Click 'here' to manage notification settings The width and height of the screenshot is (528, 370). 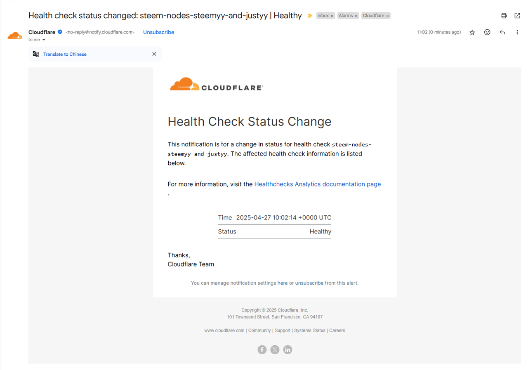click(x=283, y=283)
